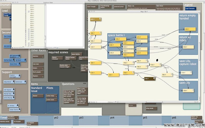Tick the box beside 61B-F in Explorer View
Viewport: 205px width, 128px height.
tap(26, 8)
